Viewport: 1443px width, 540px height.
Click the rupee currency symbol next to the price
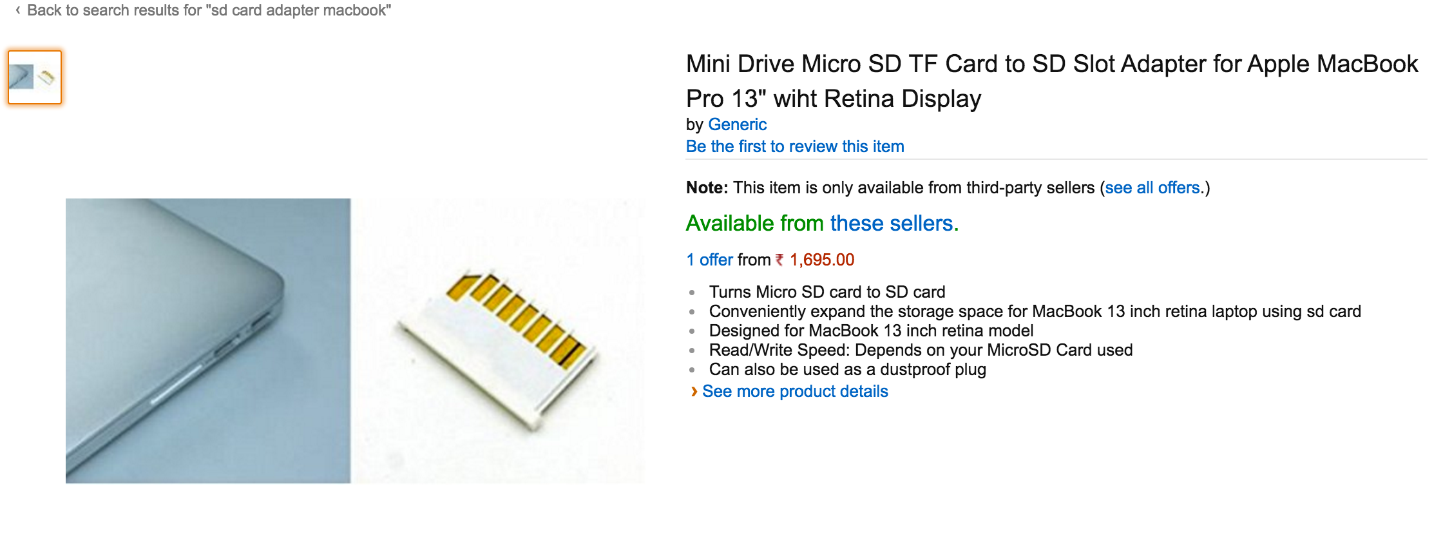click(779, 260)
